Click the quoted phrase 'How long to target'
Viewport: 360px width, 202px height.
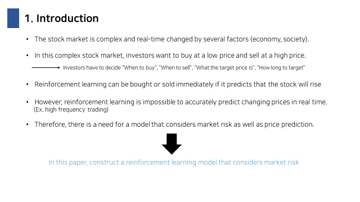tap(281, 67)
